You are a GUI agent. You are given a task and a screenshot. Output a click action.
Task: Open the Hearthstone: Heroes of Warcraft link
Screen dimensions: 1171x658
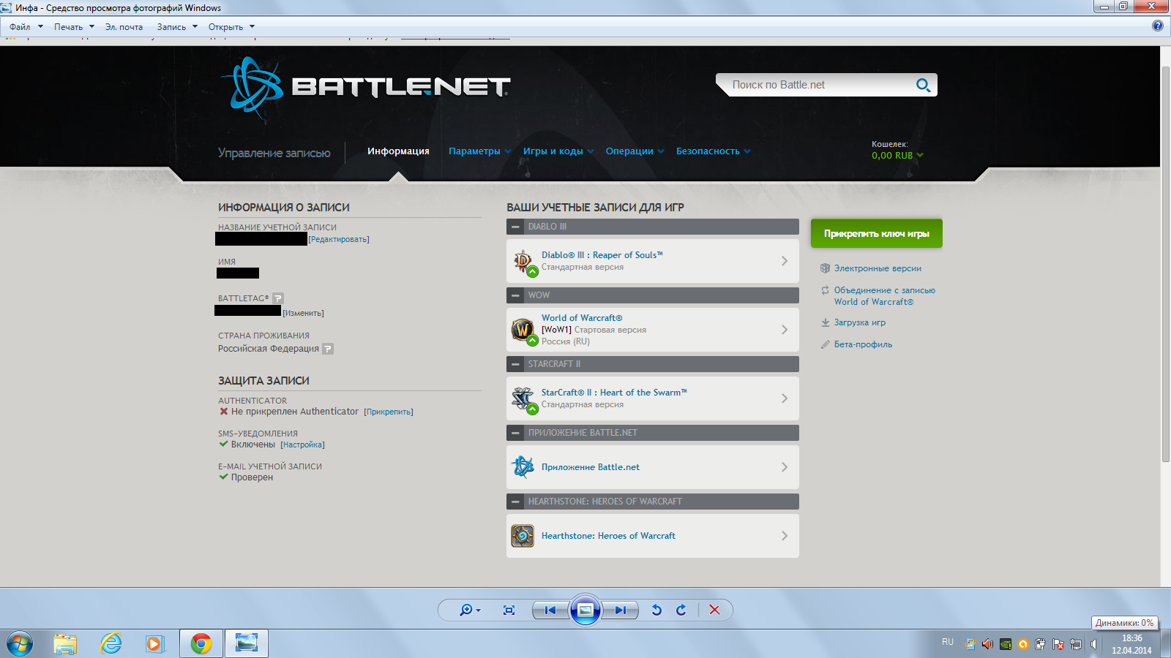pos(608,536)
